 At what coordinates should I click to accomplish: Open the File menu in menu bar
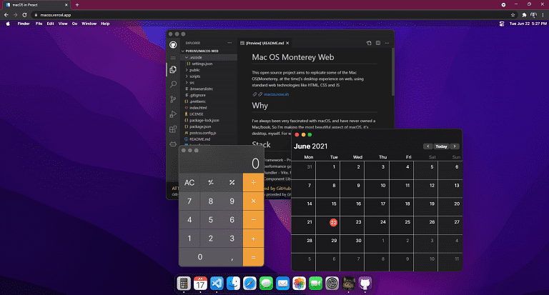39,24
